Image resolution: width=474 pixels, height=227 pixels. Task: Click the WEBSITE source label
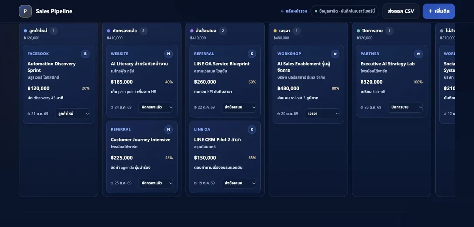120,54
